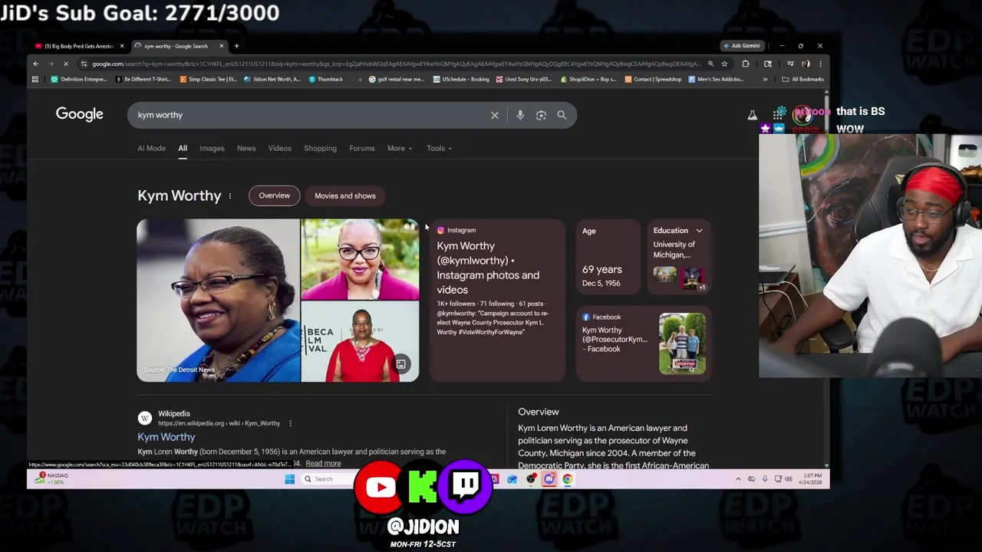Open the Wikipedia favicon for Kym Worthy result
The height and width of the screenshot is (552, 982).
click(144, 418)
